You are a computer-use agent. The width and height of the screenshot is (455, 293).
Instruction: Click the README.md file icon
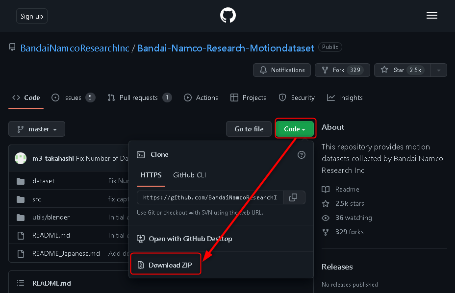(21, 236)
